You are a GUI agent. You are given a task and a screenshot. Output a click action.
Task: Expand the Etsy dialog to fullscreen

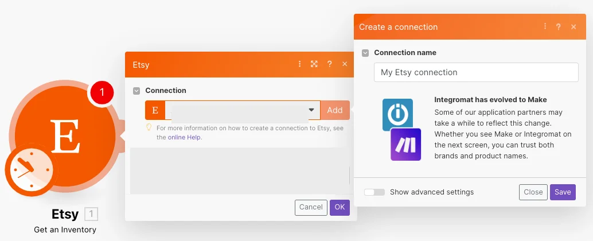point(314,64)
